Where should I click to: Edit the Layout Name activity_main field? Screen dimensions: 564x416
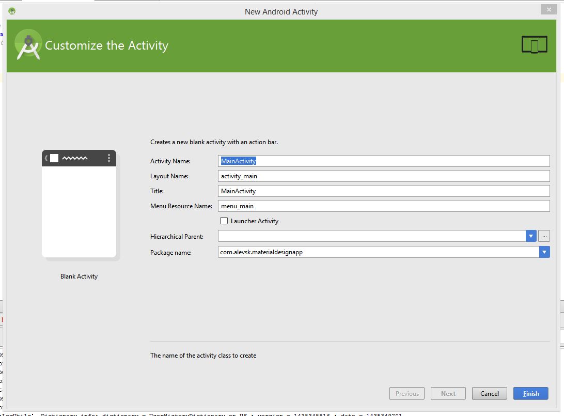(x=384, y=176)
